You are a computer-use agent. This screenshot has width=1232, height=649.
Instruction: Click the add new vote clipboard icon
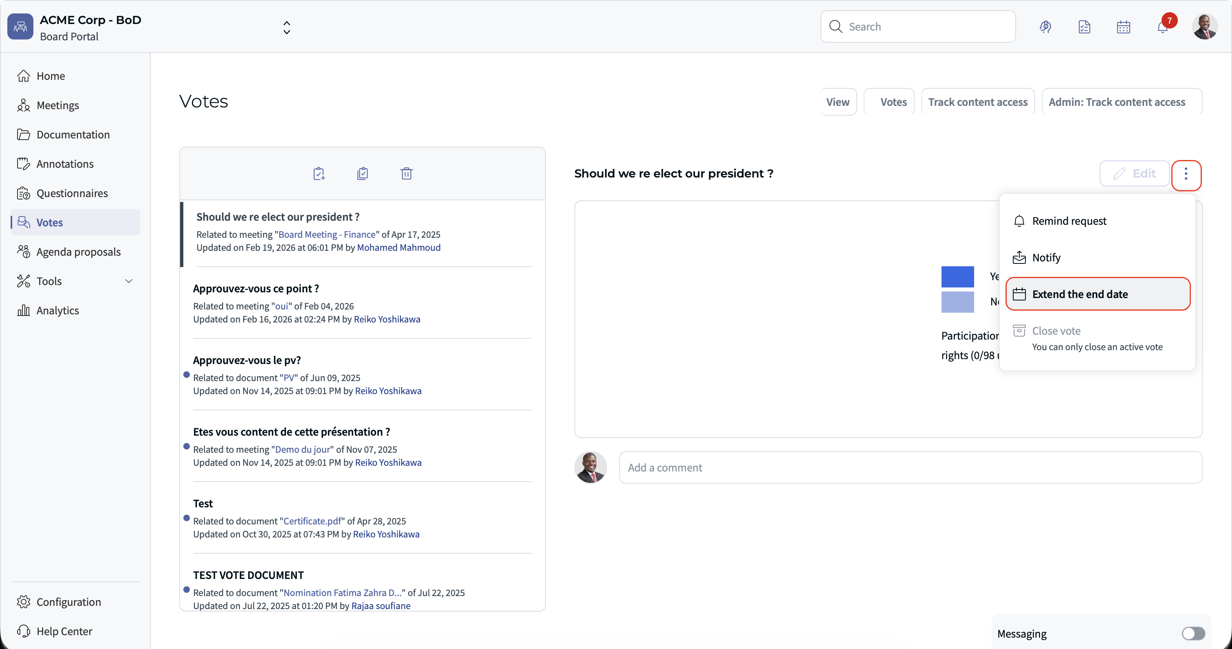(319, 173)
